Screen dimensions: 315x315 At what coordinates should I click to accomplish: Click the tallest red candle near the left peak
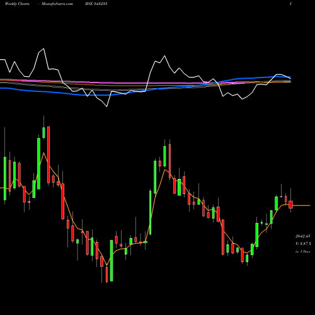(x=49, y=154)
